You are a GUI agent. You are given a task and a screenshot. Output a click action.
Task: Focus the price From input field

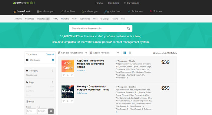click(x=31, y=111)
